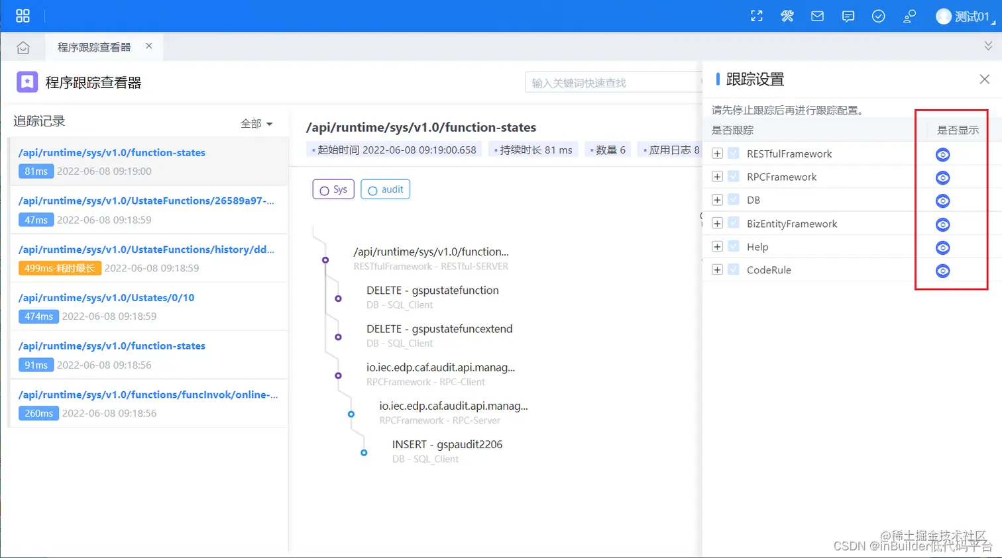The width and height of the screenshot is (1002, 558).
Task: Click the 追踪记录 heading
Action: (39, 121)
